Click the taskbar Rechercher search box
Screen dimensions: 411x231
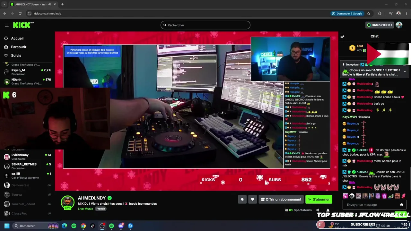pyautogui.click(x=36, y=226)
